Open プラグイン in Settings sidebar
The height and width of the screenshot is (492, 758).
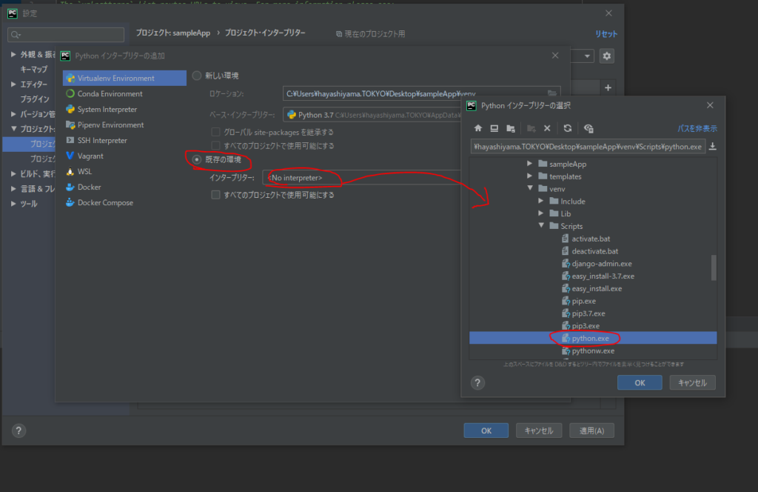click(x=35, y=99)
